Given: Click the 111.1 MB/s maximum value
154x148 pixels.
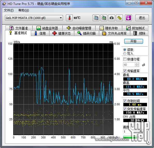Looking at the screenshot, I should [135, 87].
